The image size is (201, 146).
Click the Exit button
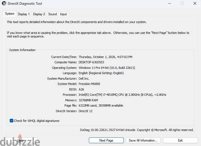coord(180,140)
